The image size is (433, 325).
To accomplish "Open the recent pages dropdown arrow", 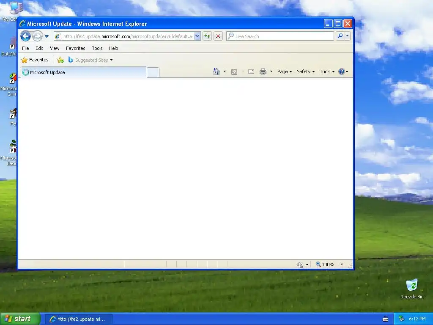I will pyautogui.click(x=47, y=36).
